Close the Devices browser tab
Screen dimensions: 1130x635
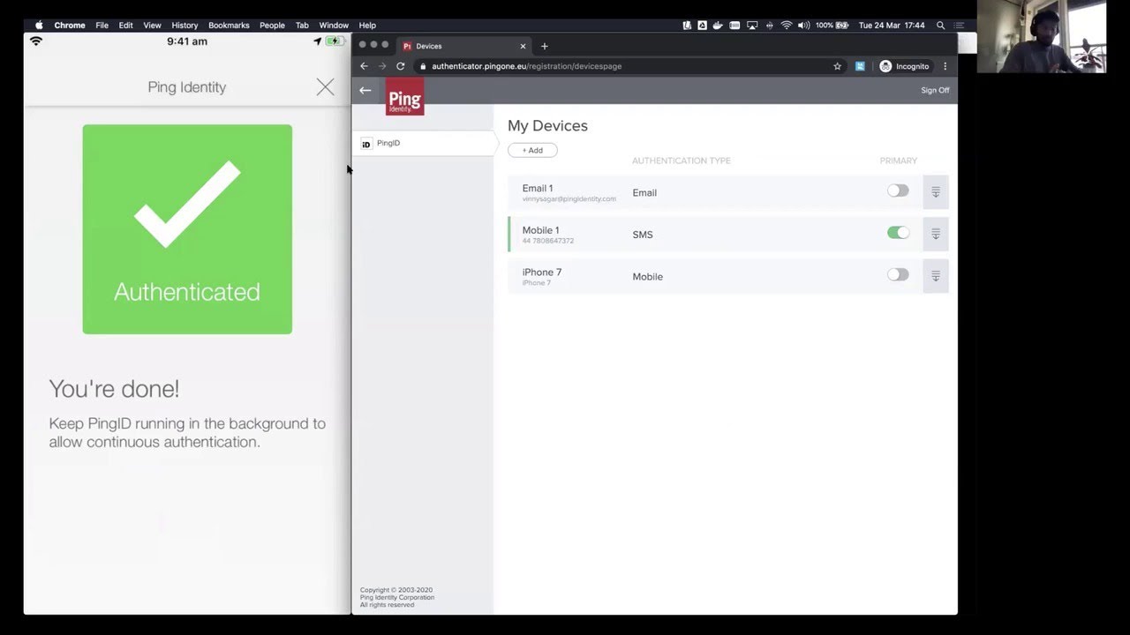point(523,46)
